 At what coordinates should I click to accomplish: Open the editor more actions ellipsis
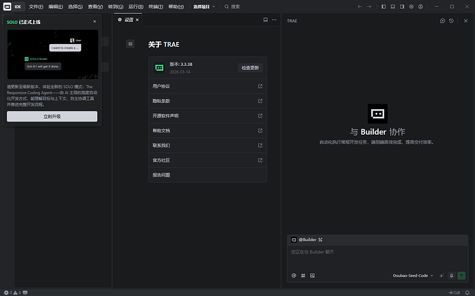click(x=274, y=20)
